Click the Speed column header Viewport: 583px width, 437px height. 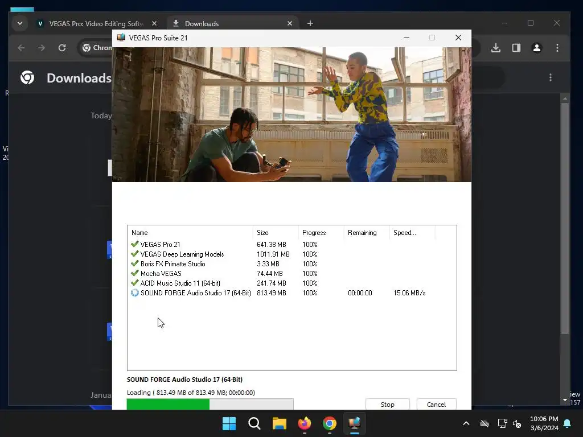click(x=412, y=233)
